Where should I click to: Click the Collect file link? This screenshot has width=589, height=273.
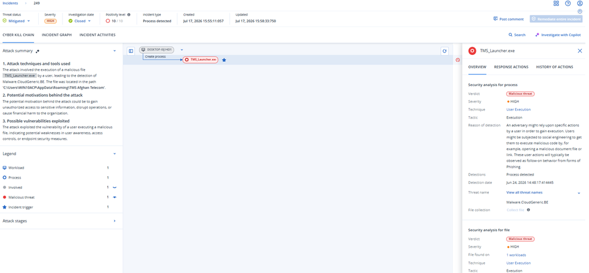click(x=515, y=210)
